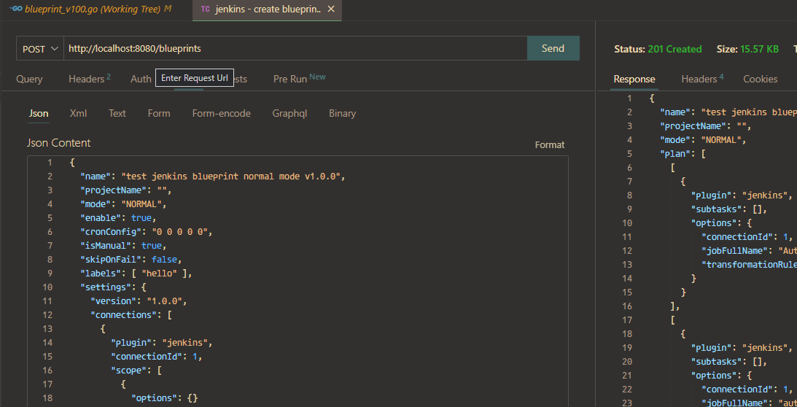Select the Xml body type
The image size is (797, 407).
click(78, 114)
